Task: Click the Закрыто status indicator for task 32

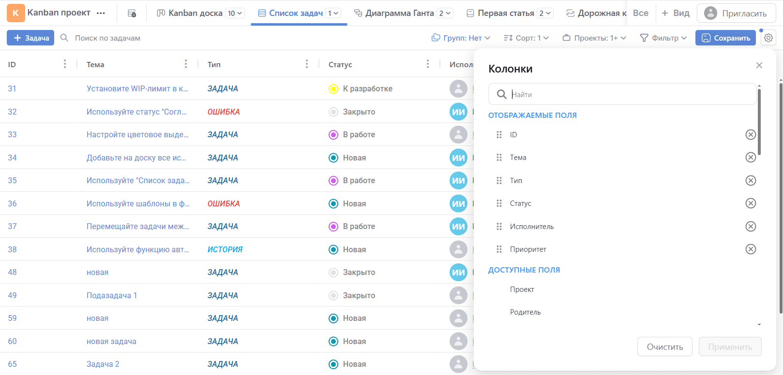Action: point(333,112)
